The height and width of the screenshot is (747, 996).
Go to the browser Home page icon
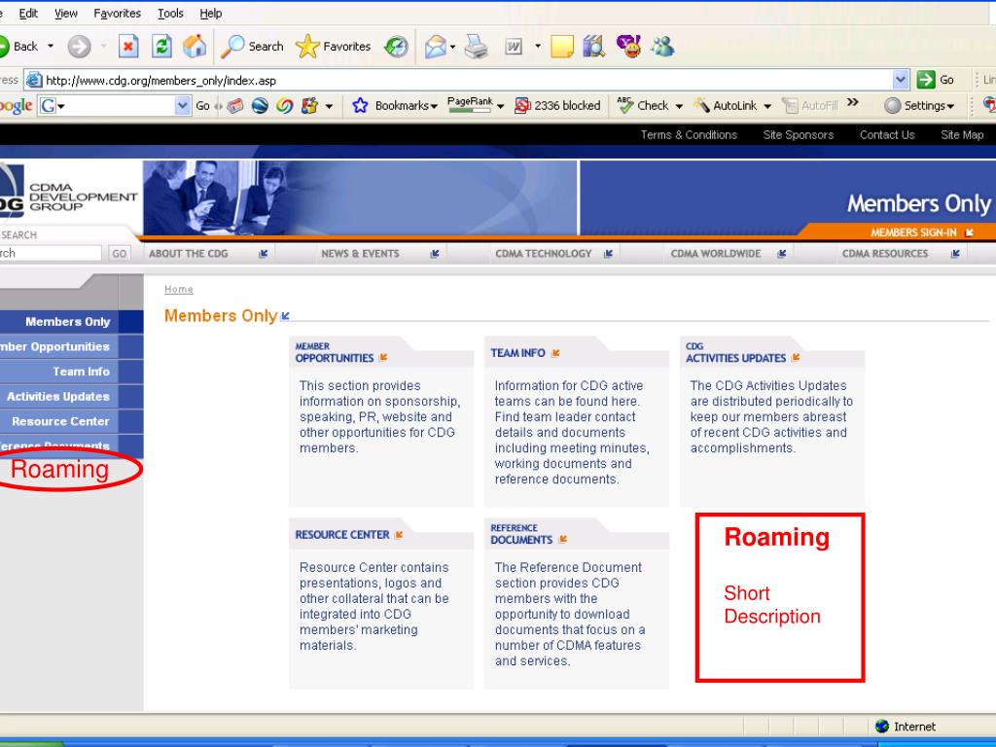[x=195, y=47]
